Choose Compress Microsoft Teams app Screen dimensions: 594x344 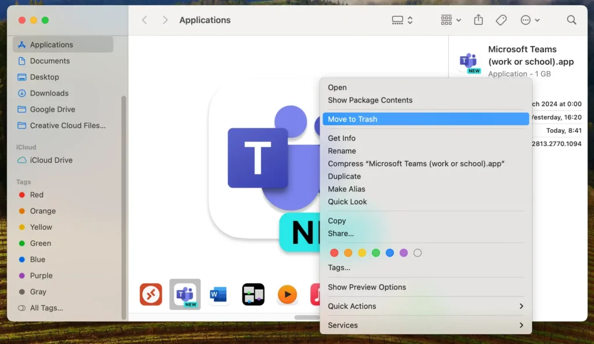coord(426,164)
